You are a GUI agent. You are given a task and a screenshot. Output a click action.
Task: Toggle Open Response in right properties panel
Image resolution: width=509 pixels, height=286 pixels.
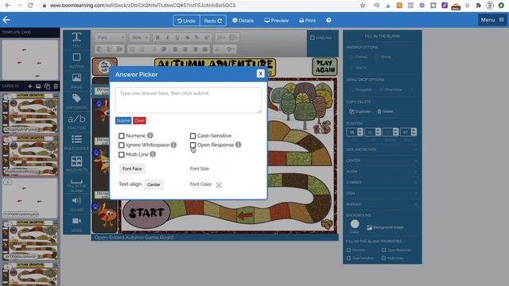(384, 250)
